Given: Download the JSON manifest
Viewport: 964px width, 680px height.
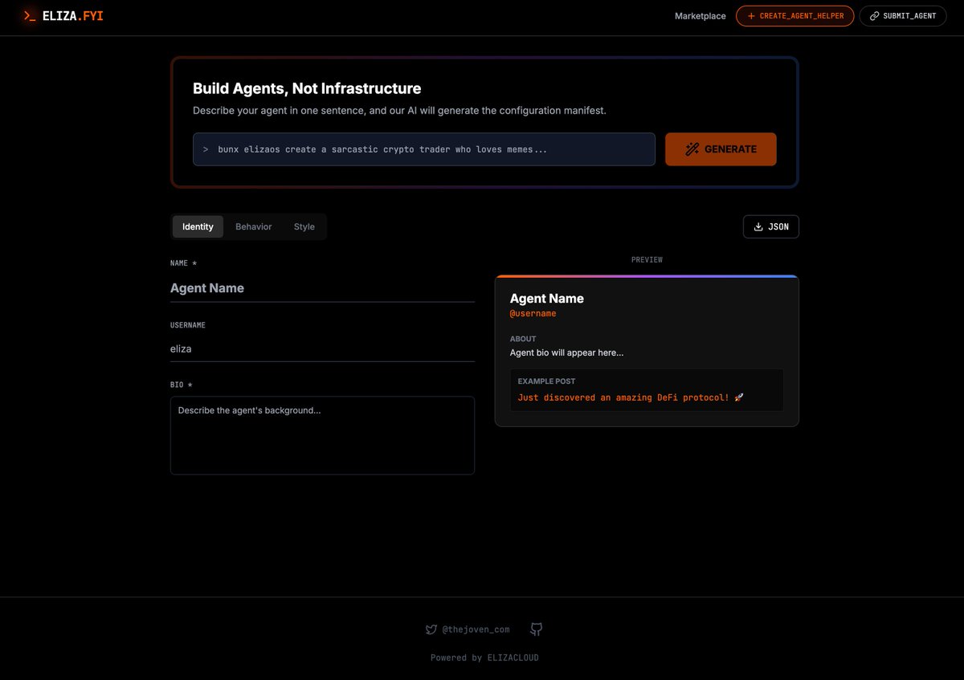Looking at the screenshot, I should pyautogui.click(x=770, y=227).
